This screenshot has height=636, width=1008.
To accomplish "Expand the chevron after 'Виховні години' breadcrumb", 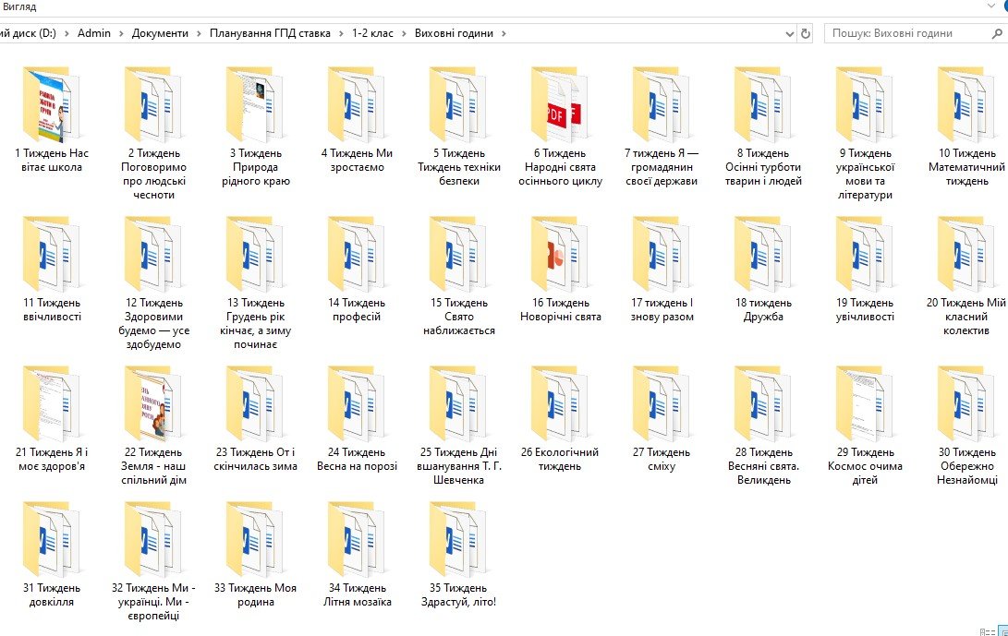I will point(504,33).
